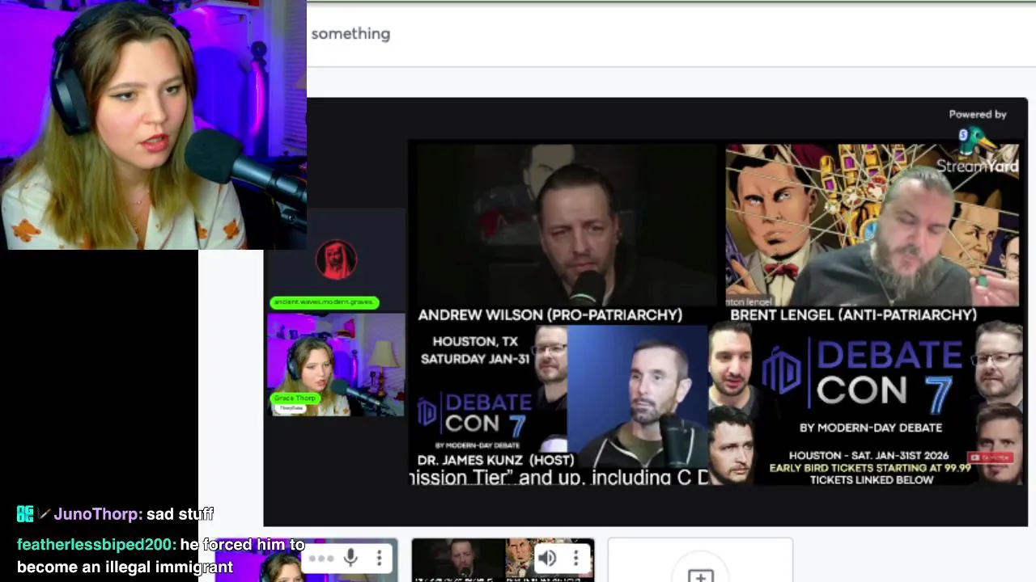Click the Grace Thorp camera overlay in stage
This screenshot has height=582, width=1036.
(x=336, y=365)
